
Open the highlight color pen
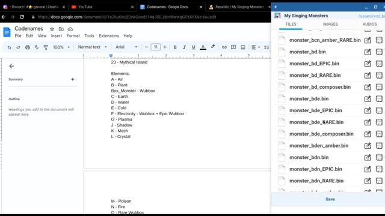(212, 47)
